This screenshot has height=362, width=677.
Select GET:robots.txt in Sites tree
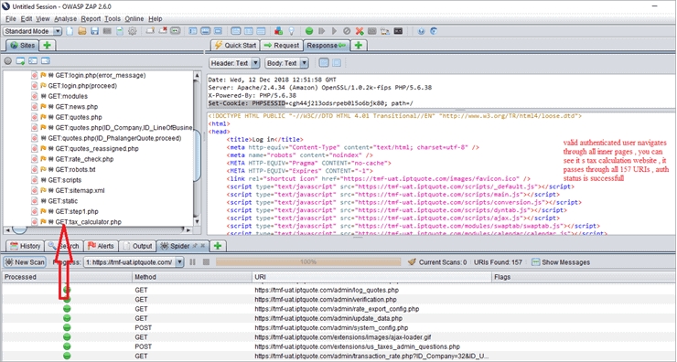coord(75,169)
